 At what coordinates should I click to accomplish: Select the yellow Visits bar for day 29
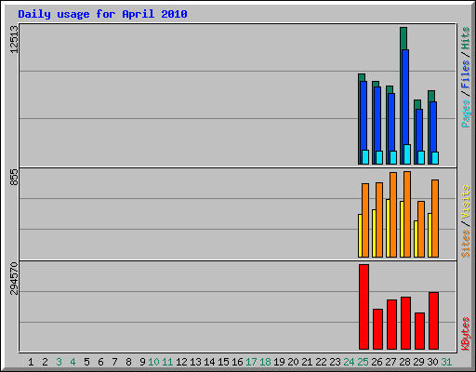pyautogui.click(x=416, y=239)
